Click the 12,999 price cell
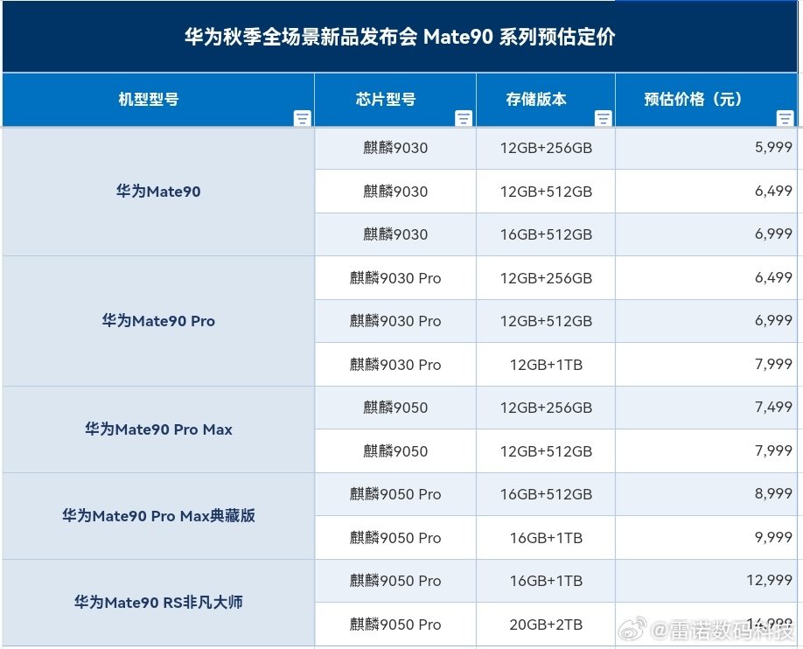This screenshot has width=803, height=649. [x=707, y=581]
